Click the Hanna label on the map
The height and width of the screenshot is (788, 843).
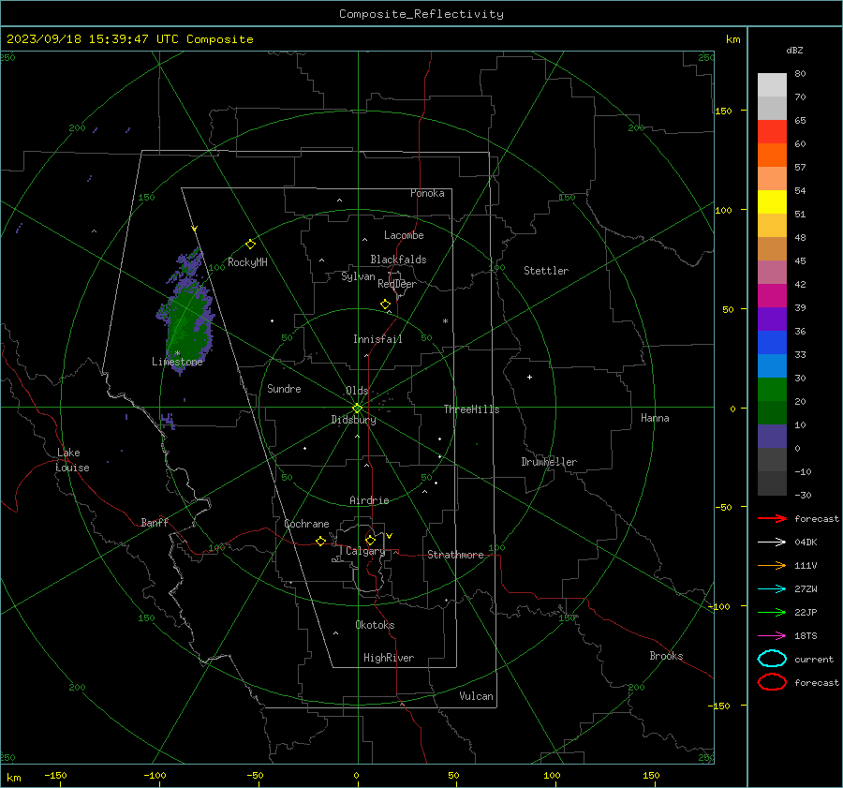click(x=655, y=418)
